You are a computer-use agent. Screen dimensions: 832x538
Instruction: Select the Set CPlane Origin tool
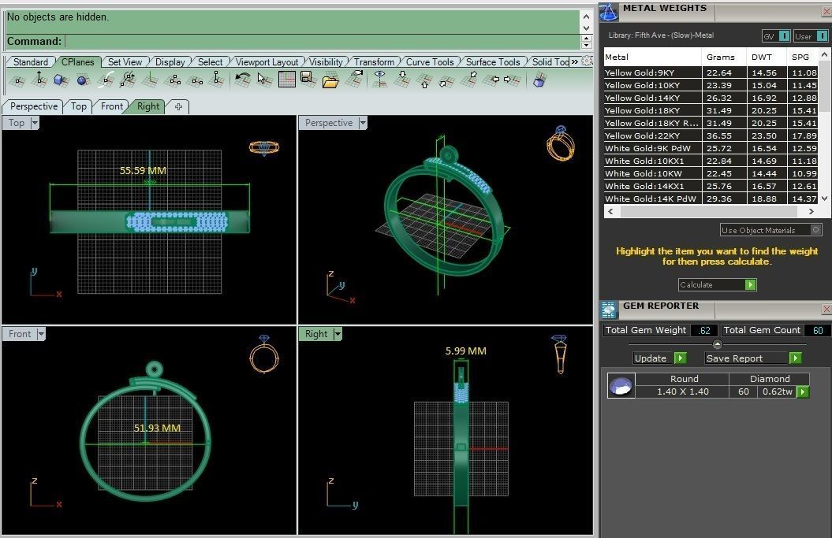click(x=17, y=80)
